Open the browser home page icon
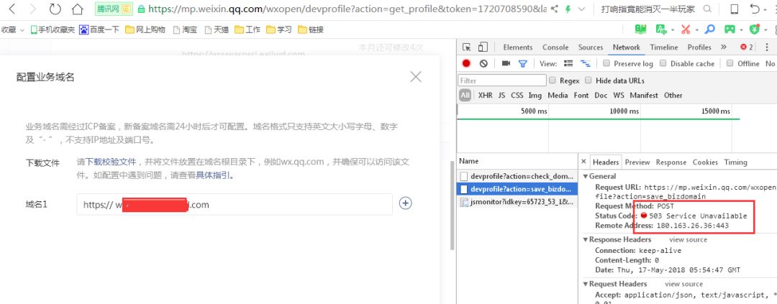 pos(77,9)
